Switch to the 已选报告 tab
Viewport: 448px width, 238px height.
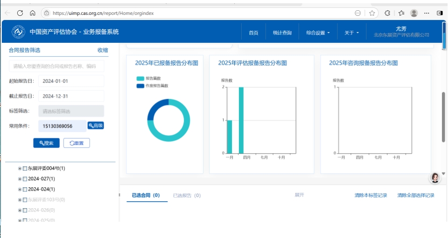(x=187, y=196)
